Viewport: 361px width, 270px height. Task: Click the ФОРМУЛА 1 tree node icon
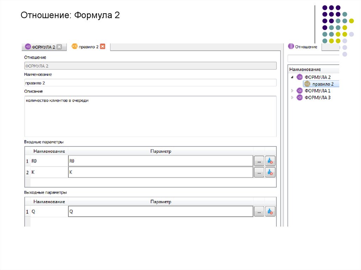tap(300, 90)
